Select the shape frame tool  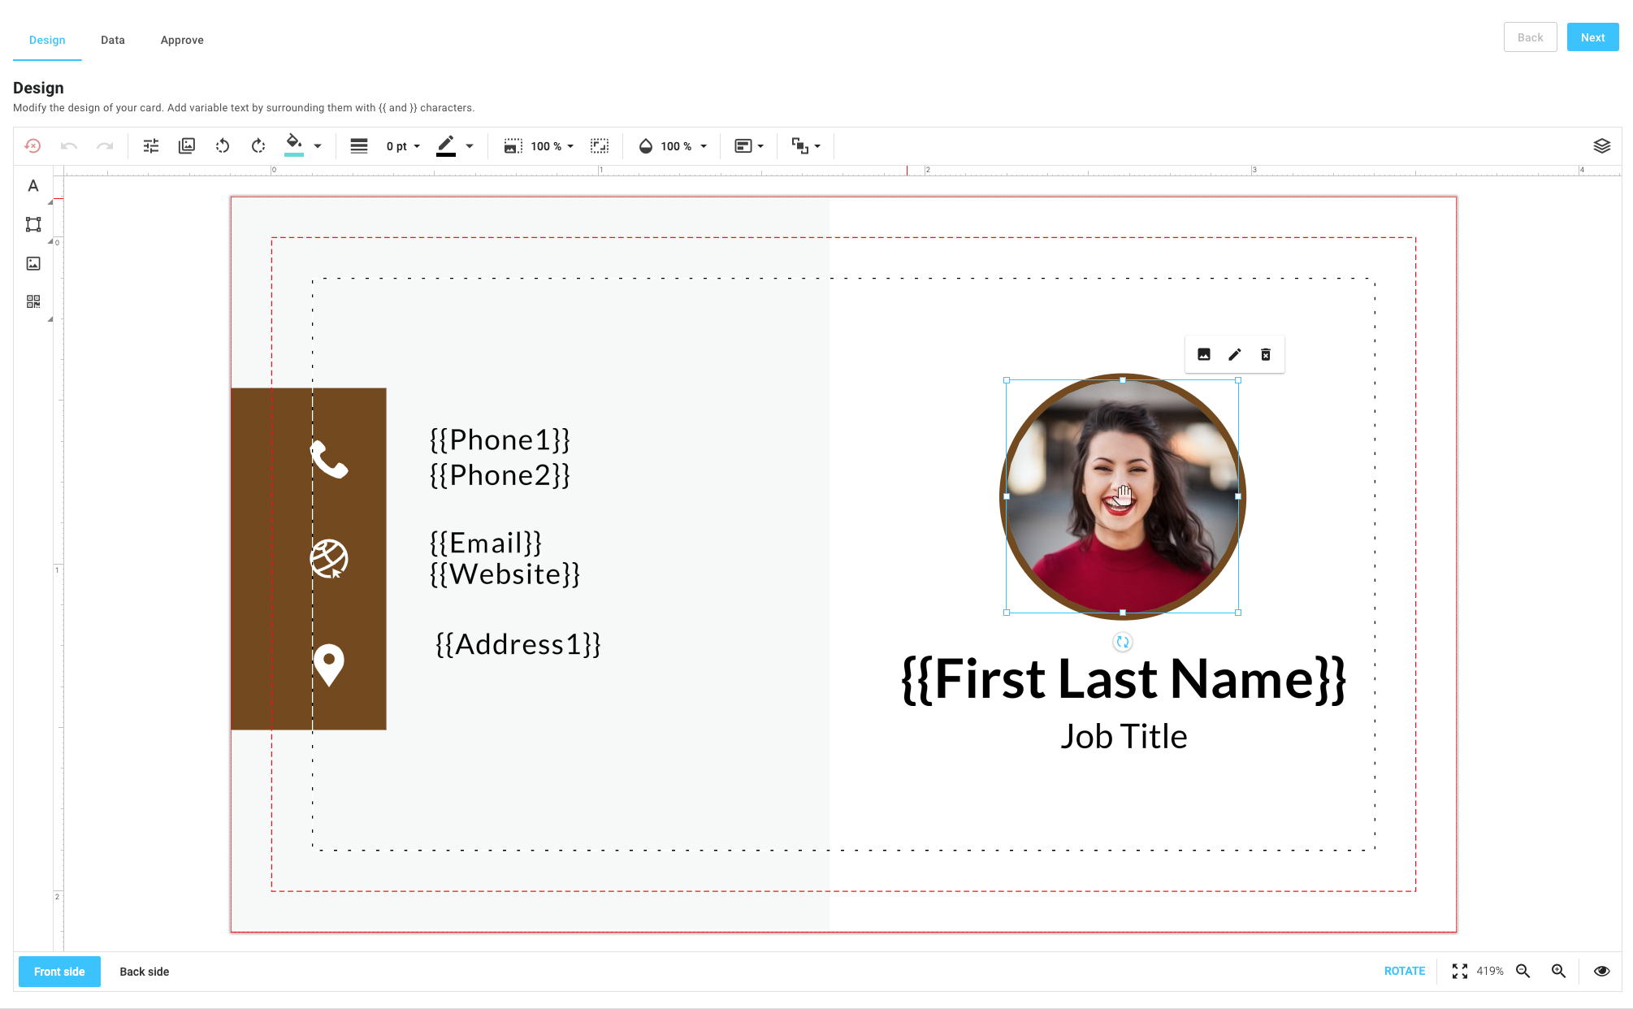[32, 224]
